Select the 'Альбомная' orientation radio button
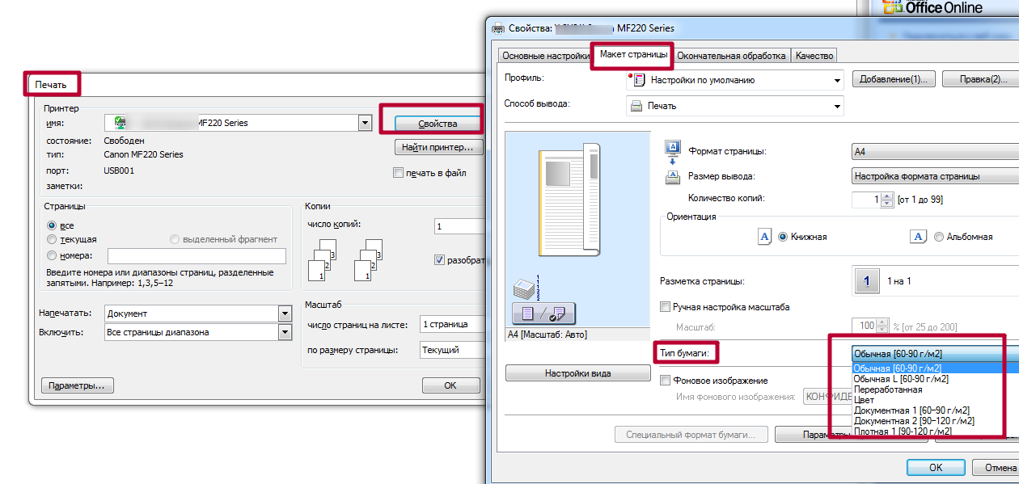1019x484 pixels. click(939, 238)
